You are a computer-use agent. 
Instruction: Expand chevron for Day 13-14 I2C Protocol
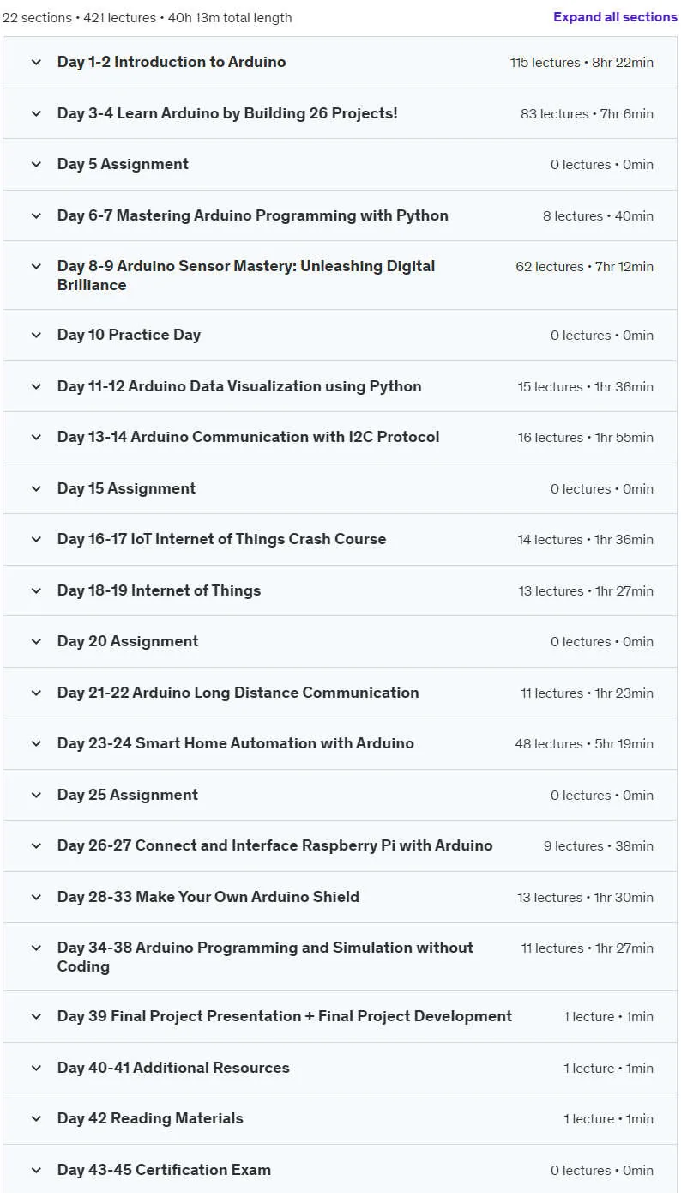pyautogui.click(x=36, y=437)
